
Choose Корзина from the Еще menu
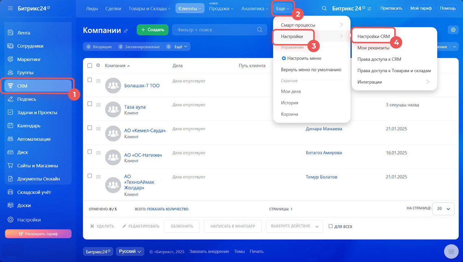[289, 114]
